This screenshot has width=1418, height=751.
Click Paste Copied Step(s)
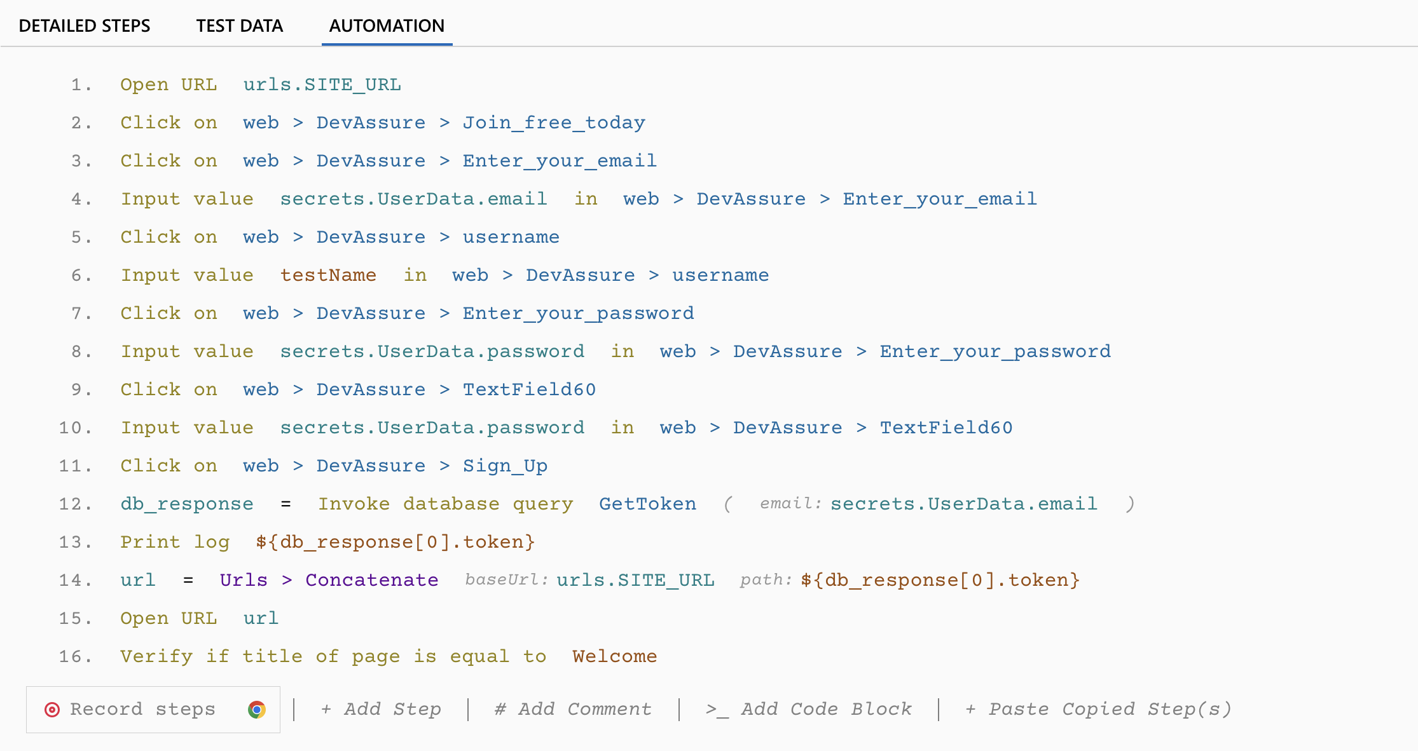1112,709
